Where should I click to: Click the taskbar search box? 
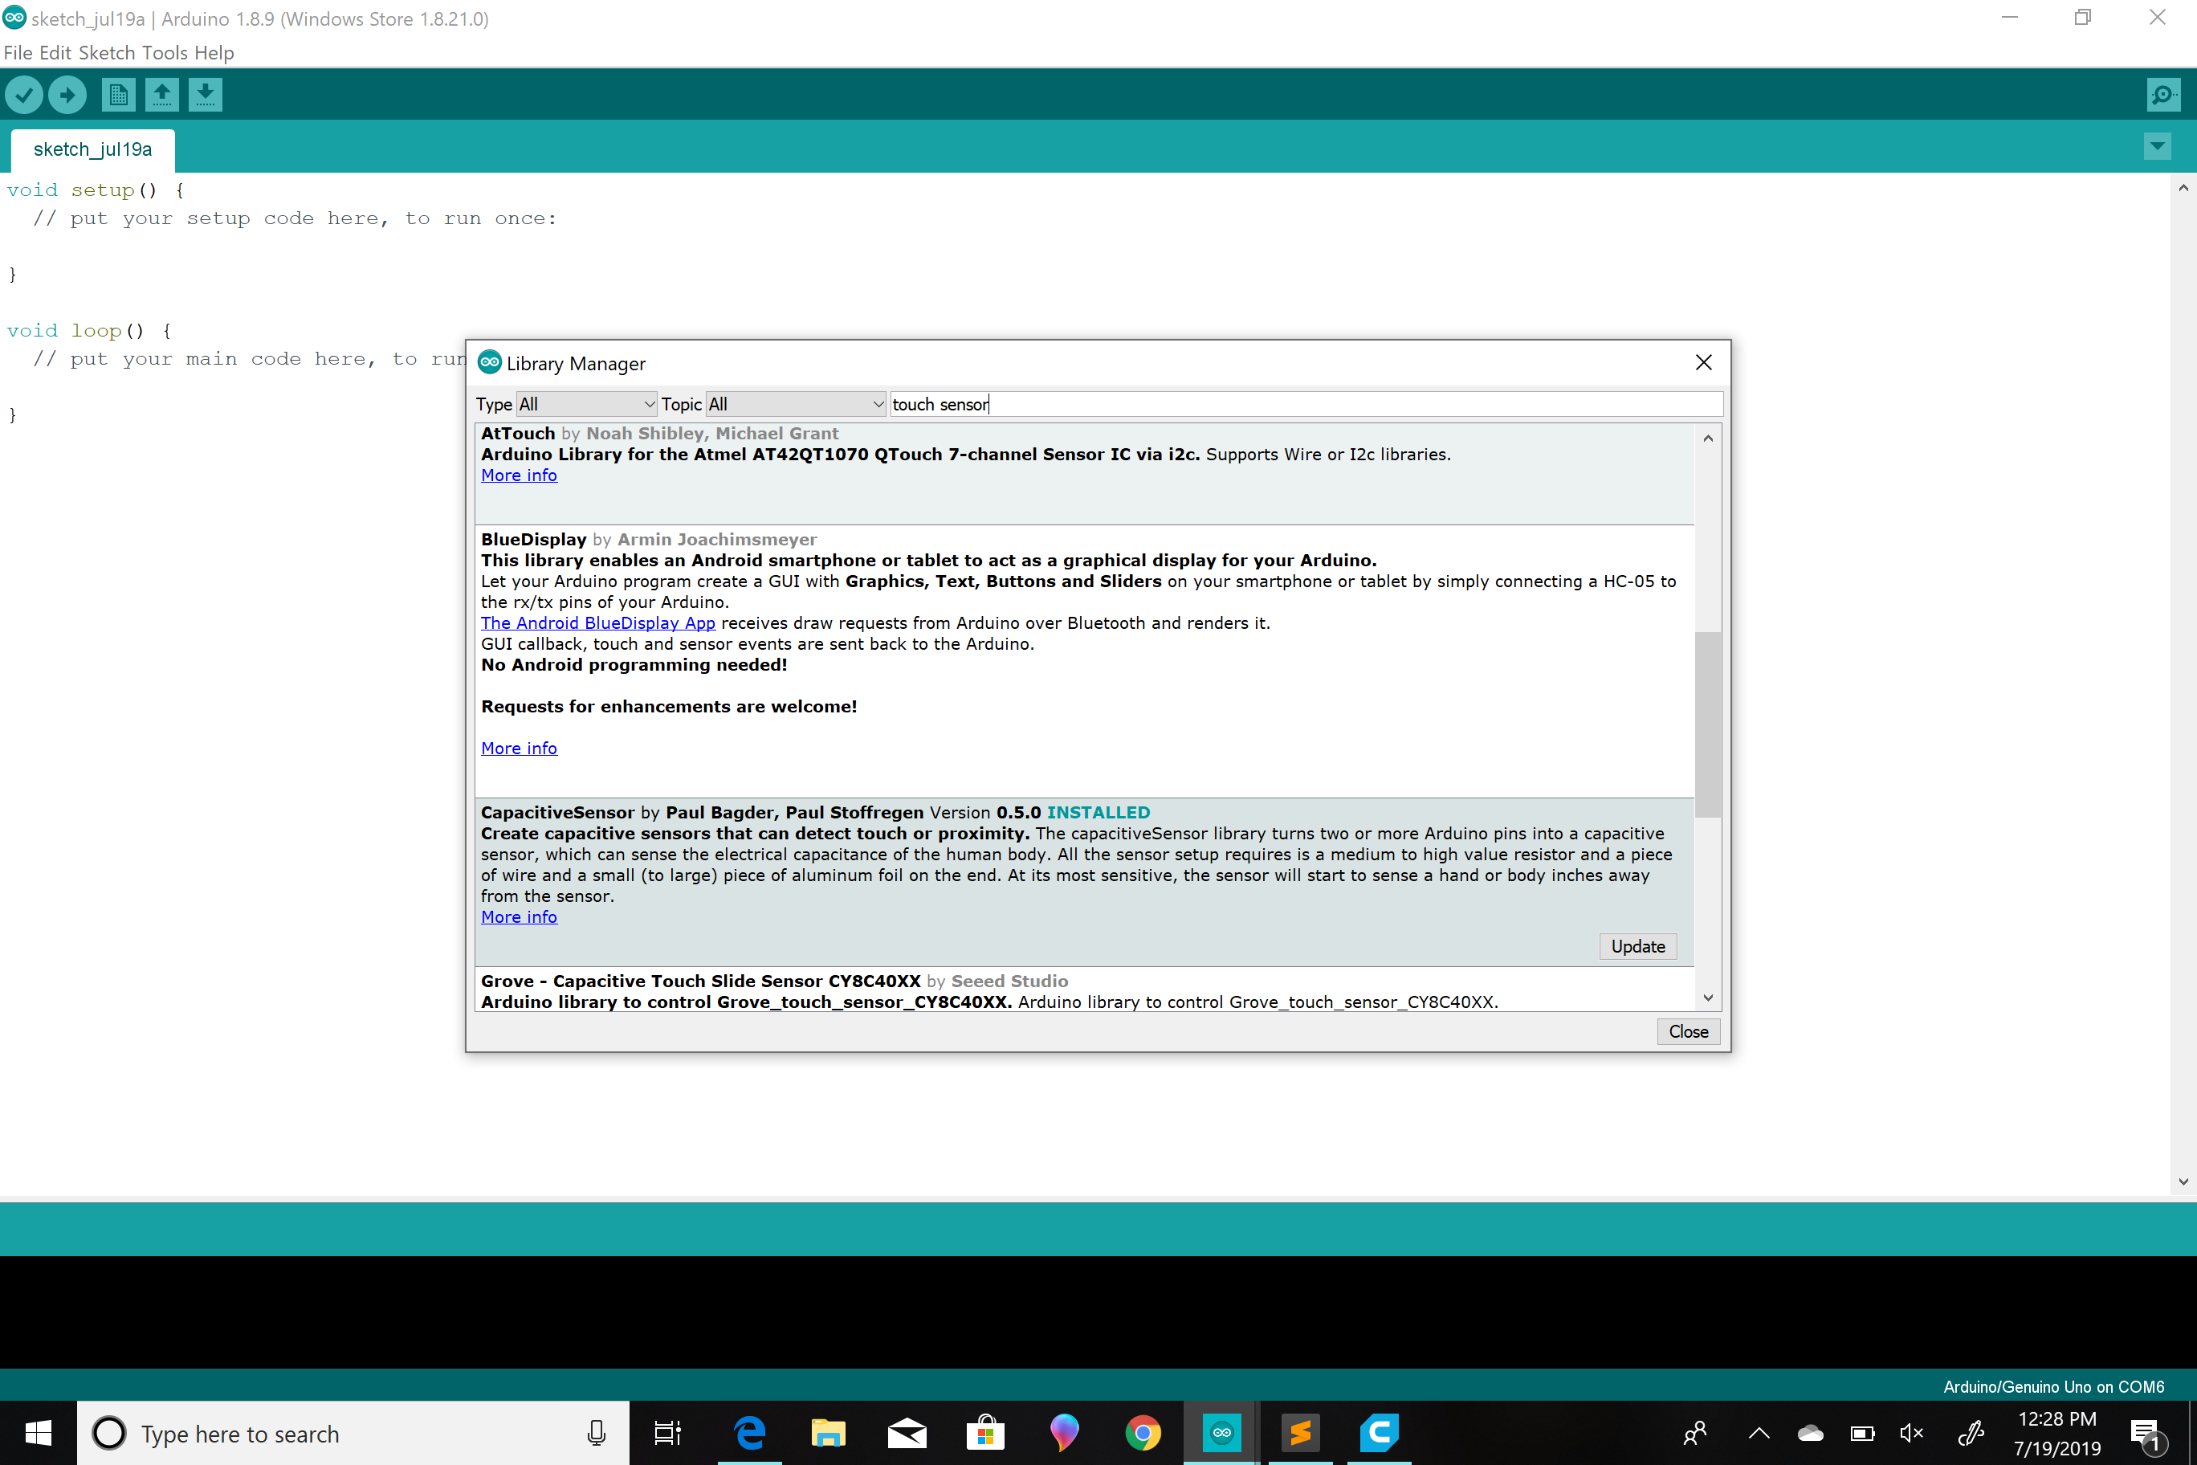point(353,1432)
